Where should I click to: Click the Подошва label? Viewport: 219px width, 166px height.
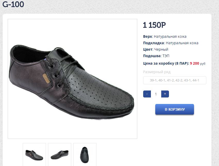[x=152, y=56]
